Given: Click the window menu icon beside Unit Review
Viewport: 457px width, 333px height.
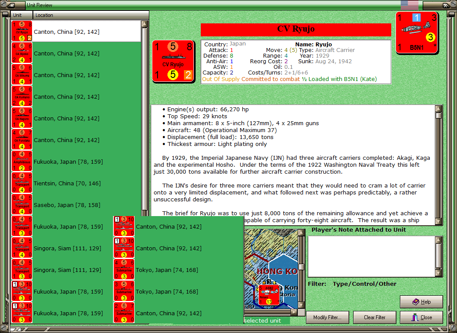Looking at the screenshot, I should 11,5.
